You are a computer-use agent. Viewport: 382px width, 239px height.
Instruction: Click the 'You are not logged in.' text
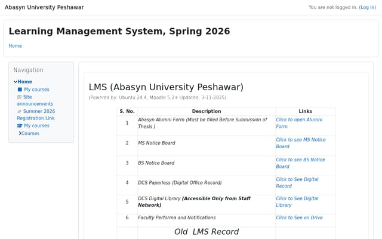pos(333,7)
